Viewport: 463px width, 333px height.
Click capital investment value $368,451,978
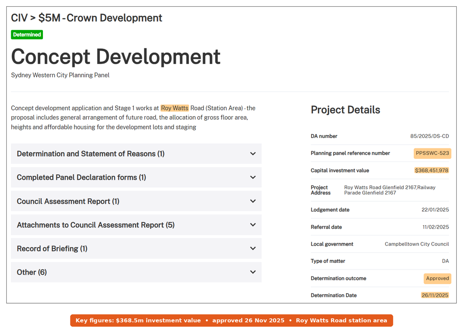point(431,170)
